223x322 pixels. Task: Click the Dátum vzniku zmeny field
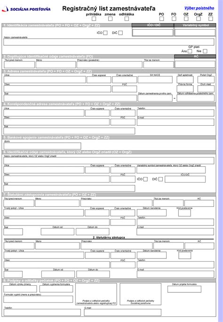pos(20,289)
